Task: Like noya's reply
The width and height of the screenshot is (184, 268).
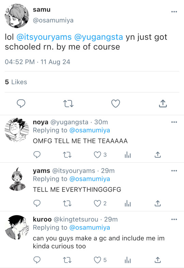Action: (x=97, y=155)
